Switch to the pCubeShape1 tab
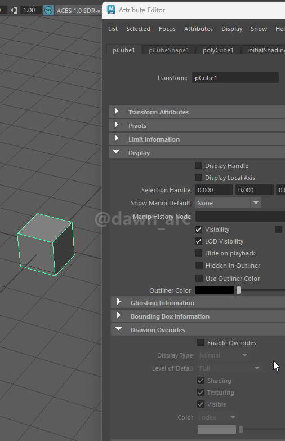 tap(169, 50)
